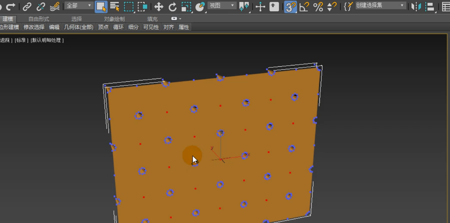This screenshot has height=223, width=450.
Task: Activate Bind to Space Warp tool
Action: pyautogui.click(x=55, y=7)
